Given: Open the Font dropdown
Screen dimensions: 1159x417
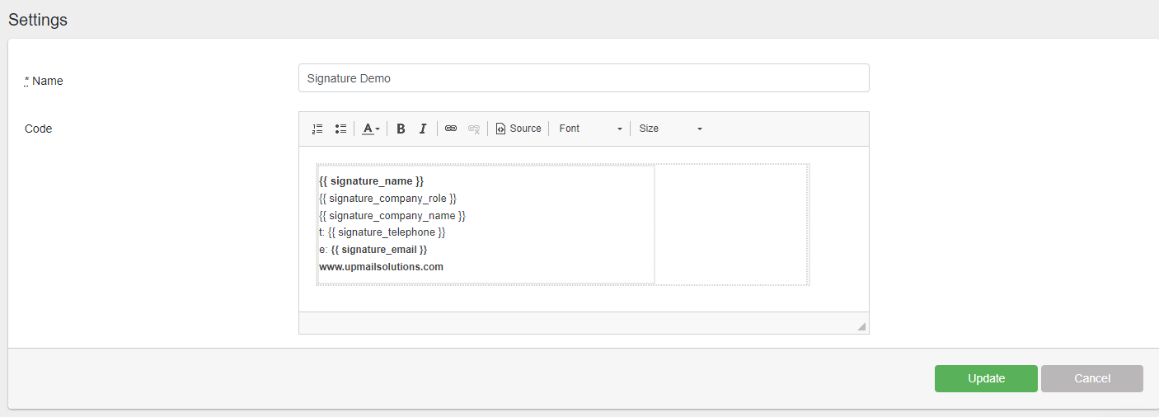Looking at the screenshot, I should tap(591, 129).
